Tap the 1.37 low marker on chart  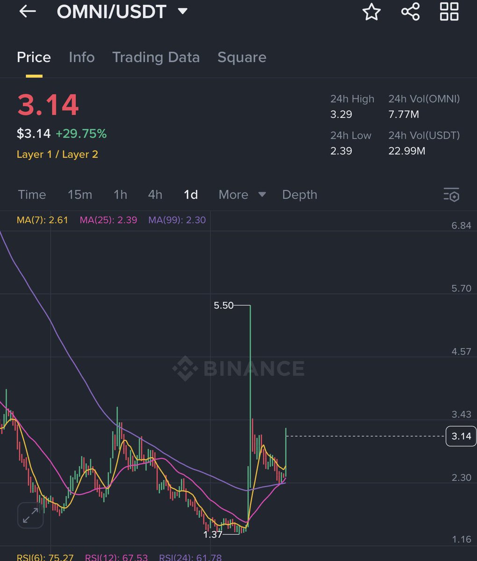click(213, 534)
